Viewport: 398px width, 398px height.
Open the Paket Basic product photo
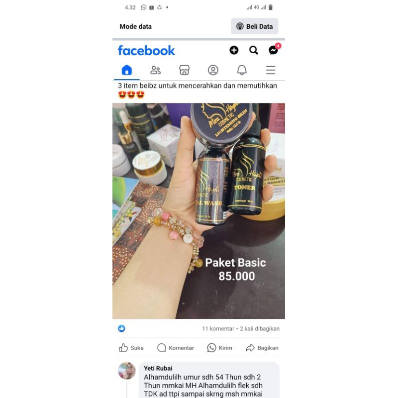click(199, 211)
